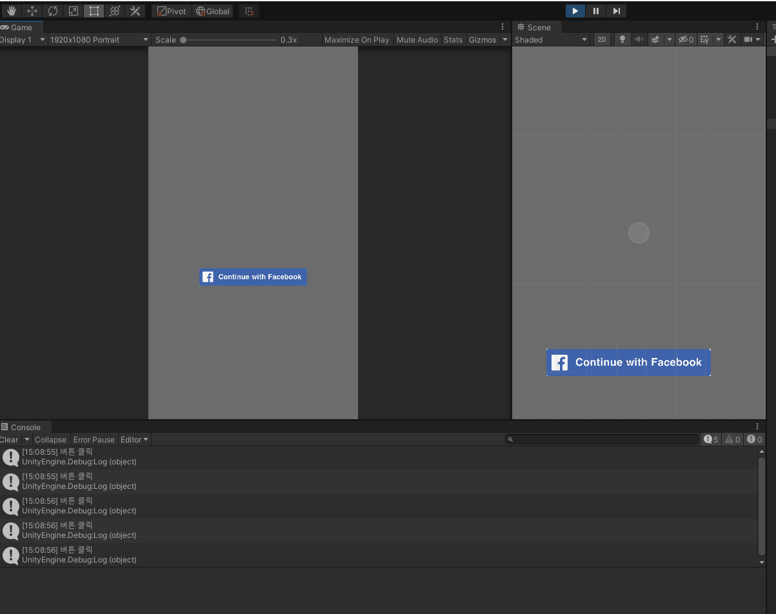The width and height of the screenshot is (776, 614).
Task: Toggle Scene lighting bulb icon
Action: click(622, 39)
